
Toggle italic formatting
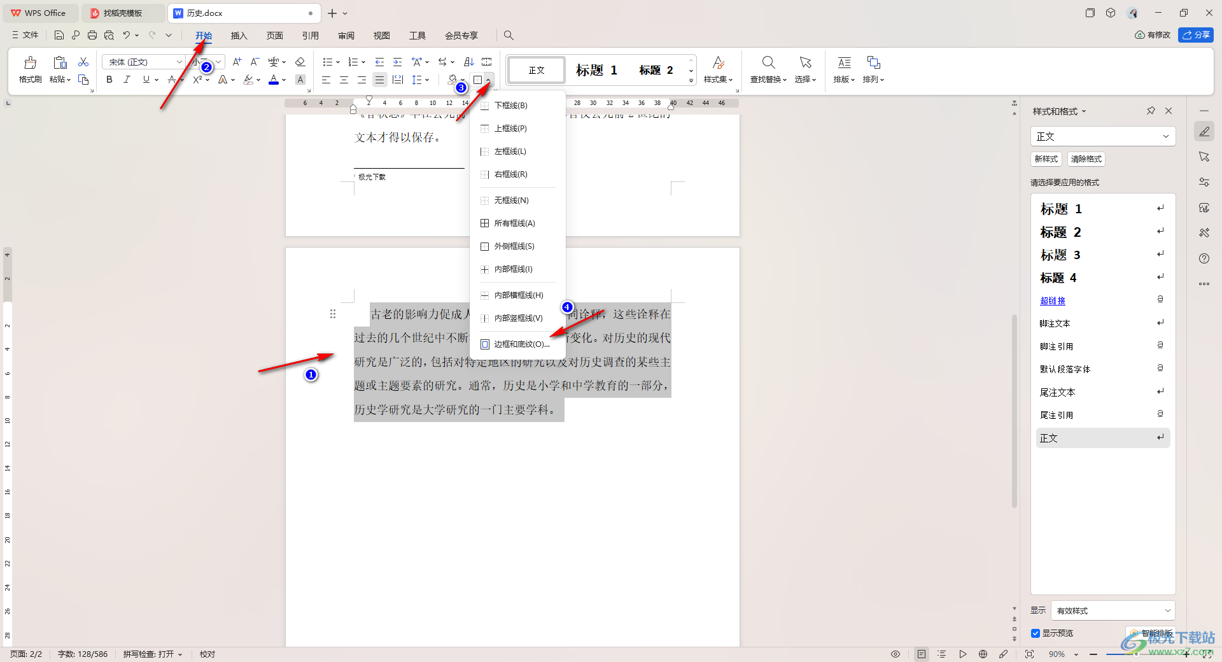[127, 80]
